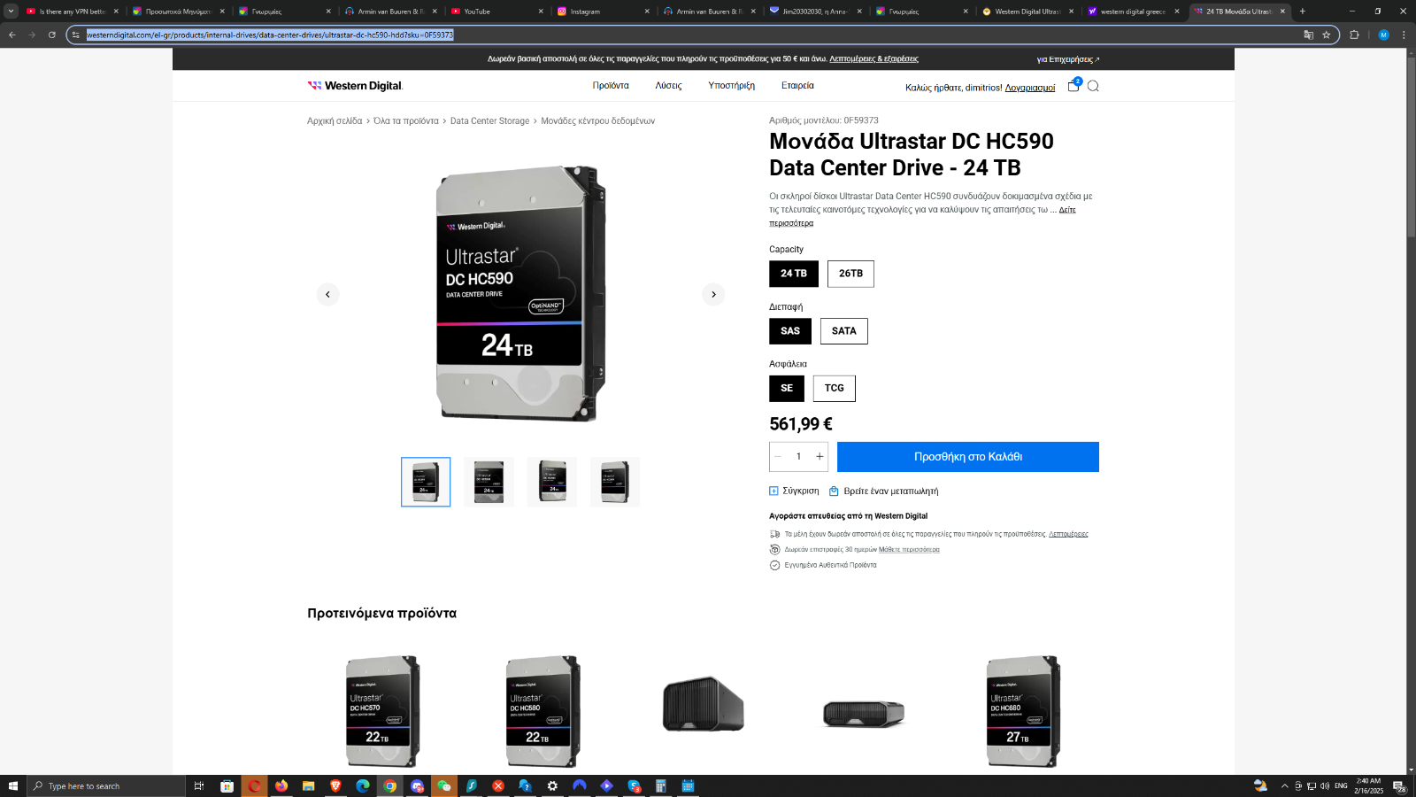Launch Firefox from taskbar
1416x797 pixels.
click(x=281, y=786)
